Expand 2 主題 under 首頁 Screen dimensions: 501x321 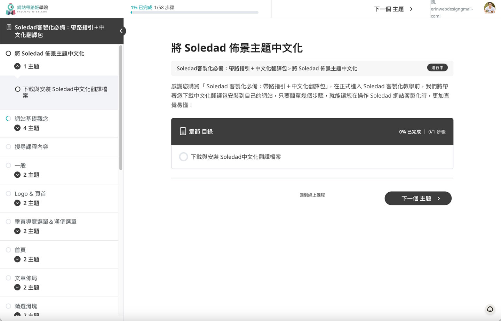pos(17,259)
